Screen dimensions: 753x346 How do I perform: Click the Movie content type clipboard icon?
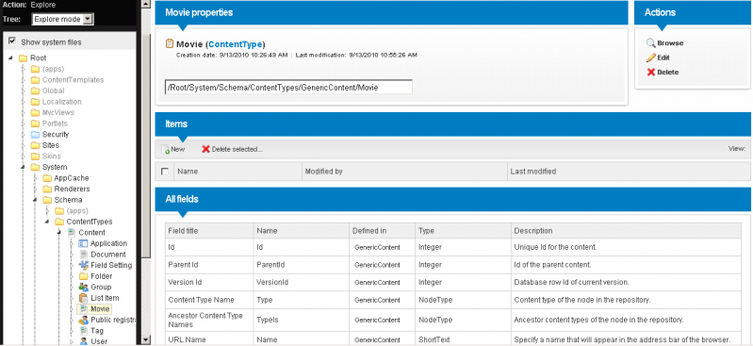(169, 43)
